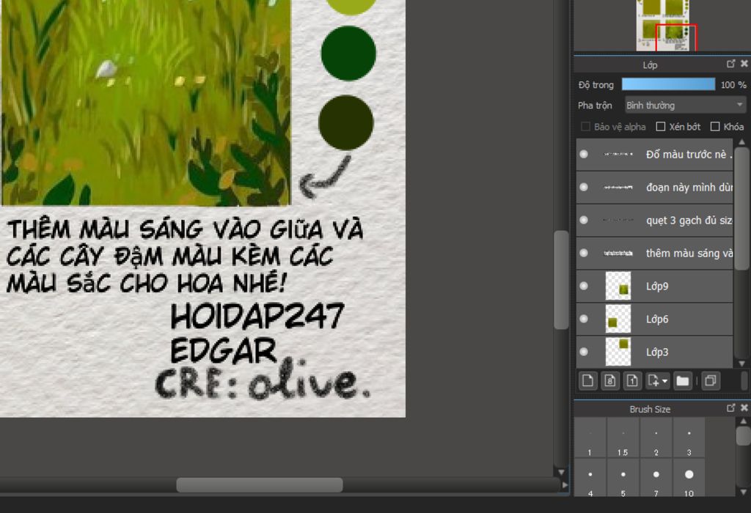Undock the Brush Size panel
The image size is (751, 513).
[x=730, y=407]
